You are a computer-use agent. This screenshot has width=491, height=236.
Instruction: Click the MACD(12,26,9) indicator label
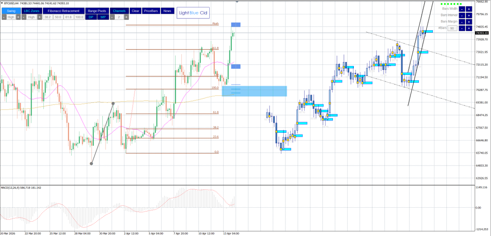click(x=20, y=187)
